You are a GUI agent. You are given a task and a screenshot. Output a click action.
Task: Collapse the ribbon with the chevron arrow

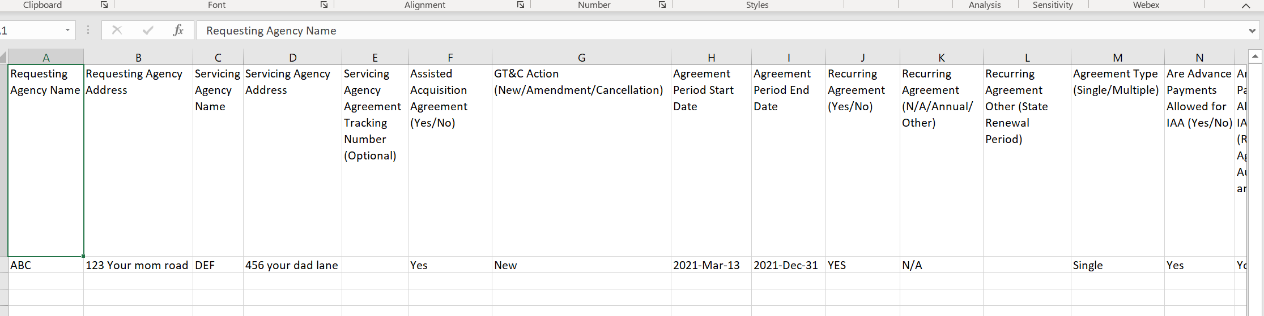[1245, 6]
